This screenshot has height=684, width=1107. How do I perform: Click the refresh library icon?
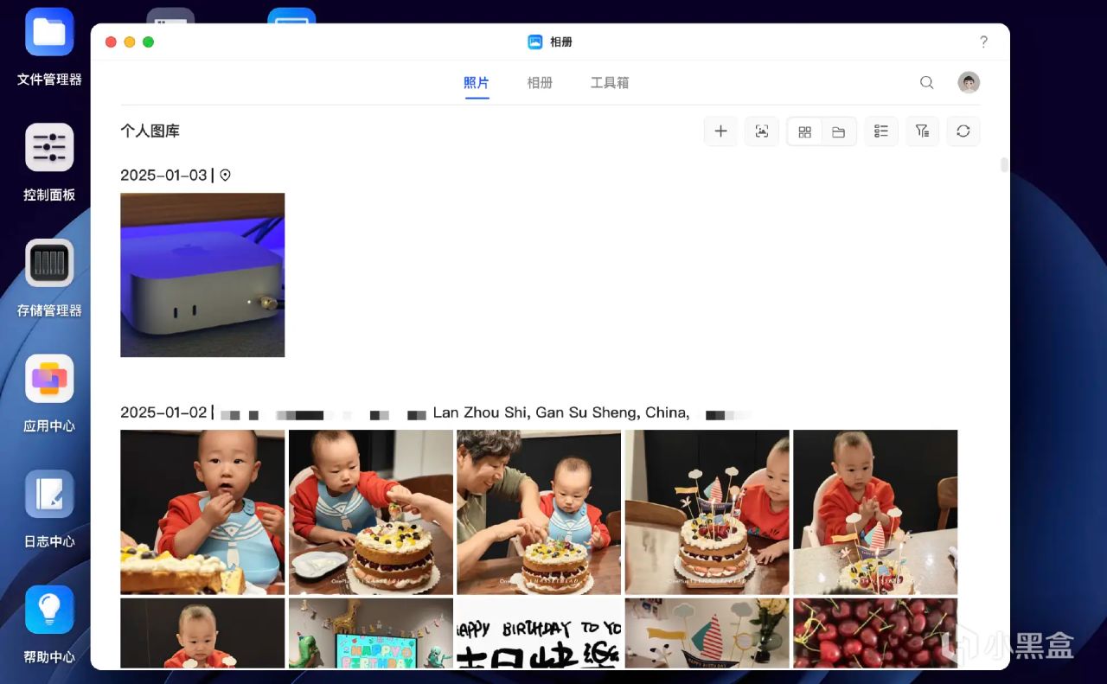(x=963, y=131)
